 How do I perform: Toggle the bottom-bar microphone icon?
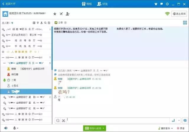[14, 128]
